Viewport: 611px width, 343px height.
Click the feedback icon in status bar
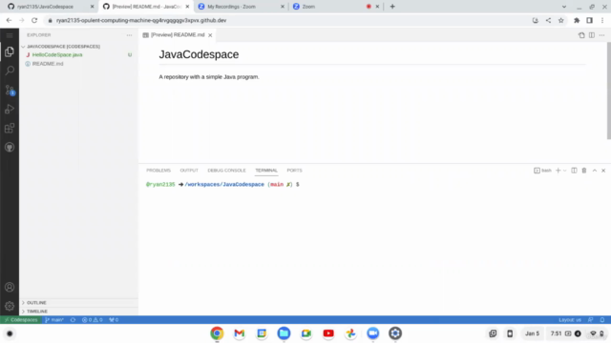[x=590, y=320]
